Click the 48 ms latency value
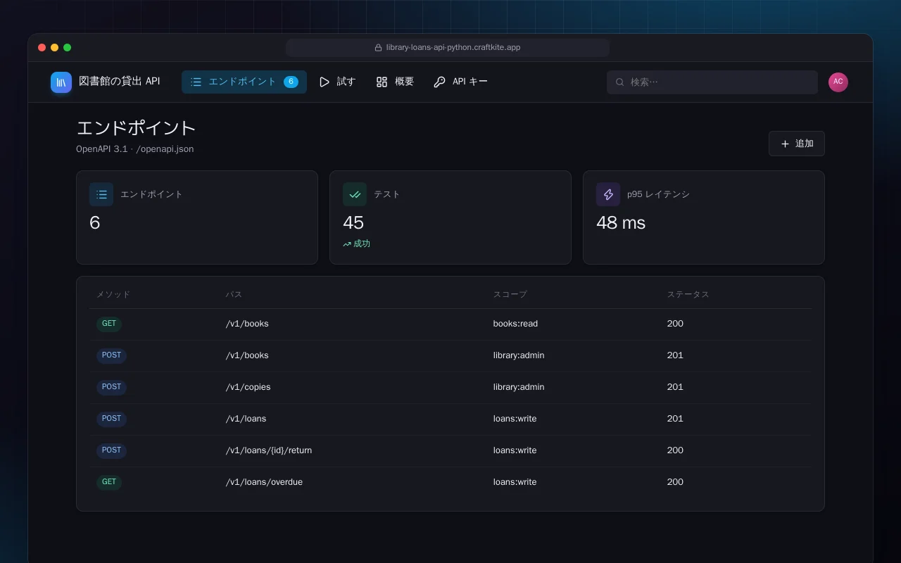901x563 pixels. 621,223
